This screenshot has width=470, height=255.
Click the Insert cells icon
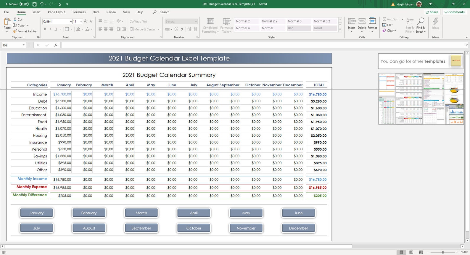(352, 21)
